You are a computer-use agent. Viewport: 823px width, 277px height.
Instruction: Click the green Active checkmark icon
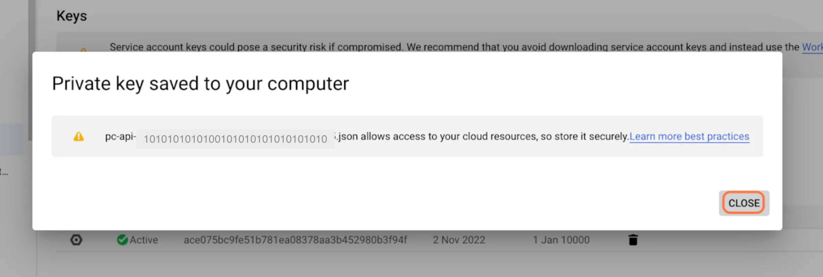coord(122,240)
